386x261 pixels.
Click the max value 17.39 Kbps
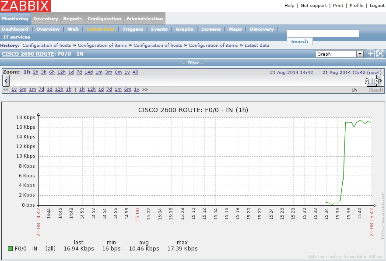point(182,249)
